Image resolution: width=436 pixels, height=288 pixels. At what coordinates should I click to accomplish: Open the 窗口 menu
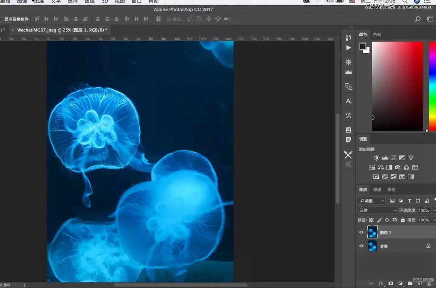(136, 1)
